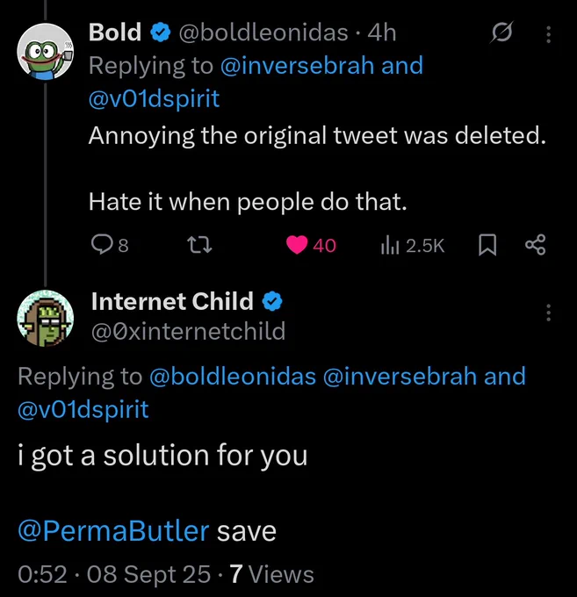View the 7 Views count details
Screen dimensions: 577x597
point(271,574)
